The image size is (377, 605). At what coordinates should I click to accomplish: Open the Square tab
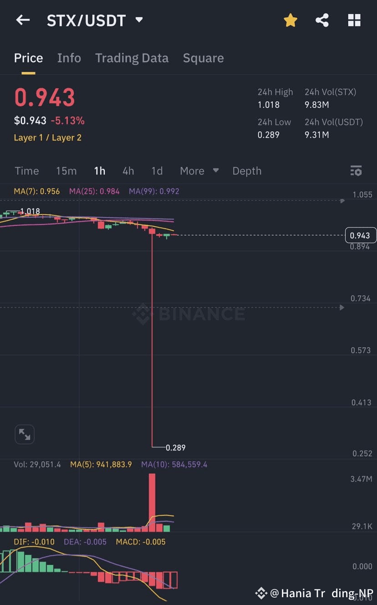point(203,58)
